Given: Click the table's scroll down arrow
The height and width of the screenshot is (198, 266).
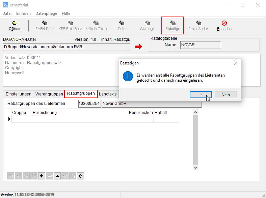Looking at the screenshot, I should pos(196,167).
